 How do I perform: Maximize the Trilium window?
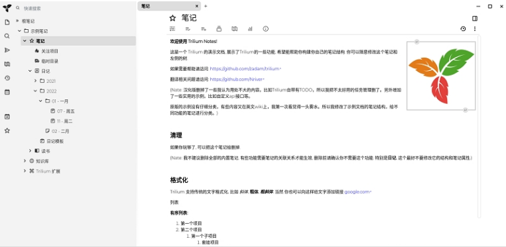pyautogui.click(x=490, y=7)
